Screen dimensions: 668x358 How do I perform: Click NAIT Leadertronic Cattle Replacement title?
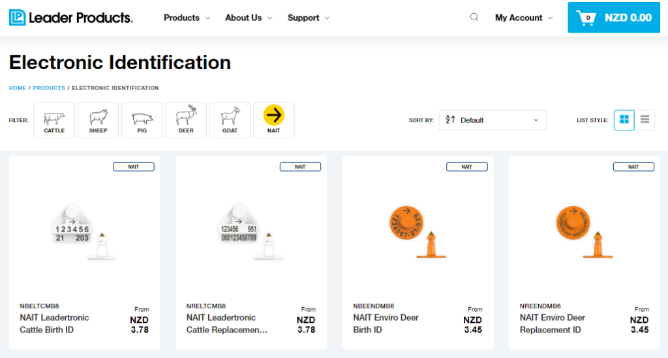point(227,323)
